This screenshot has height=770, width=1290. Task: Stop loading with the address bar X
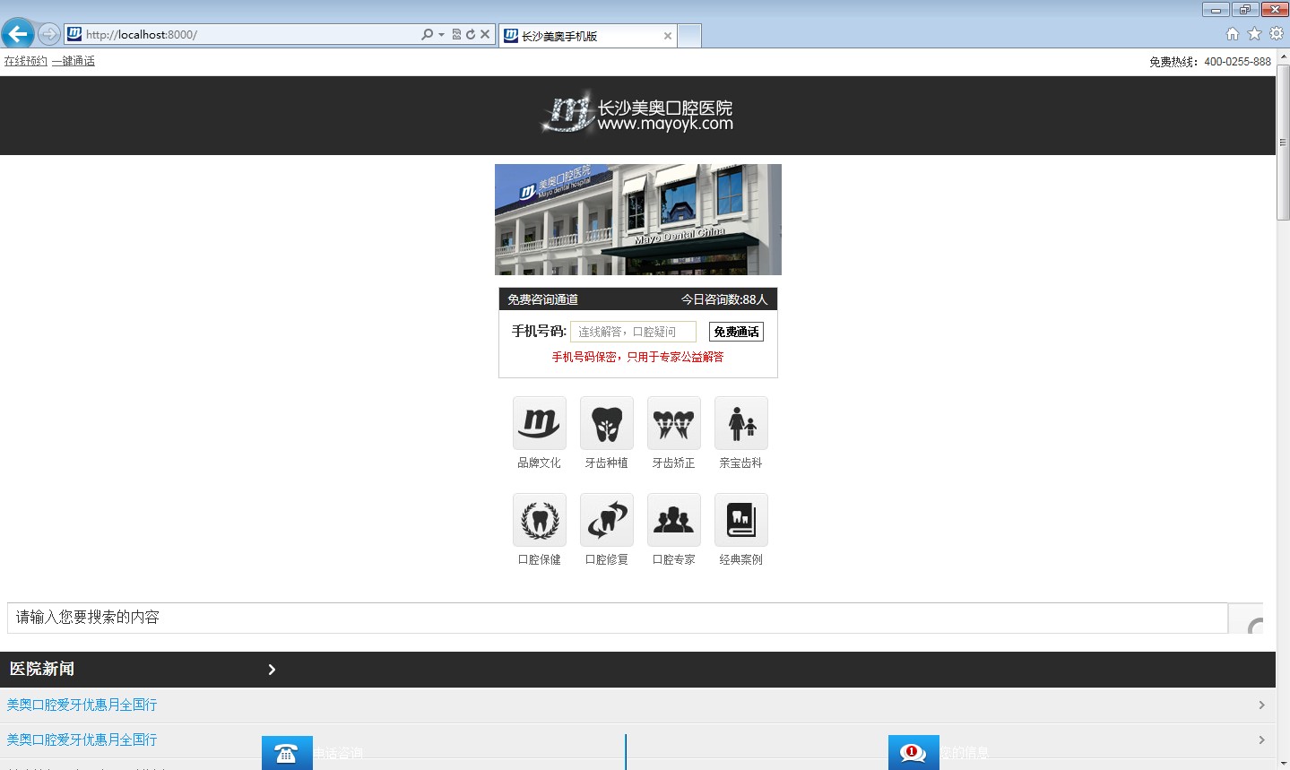[485, 34]
